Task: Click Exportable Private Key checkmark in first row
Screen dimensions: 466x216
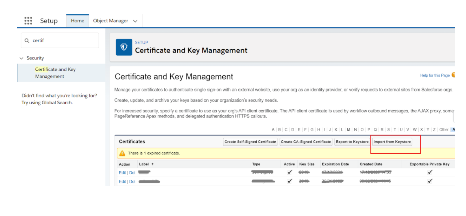Action: tap(430, 172)
